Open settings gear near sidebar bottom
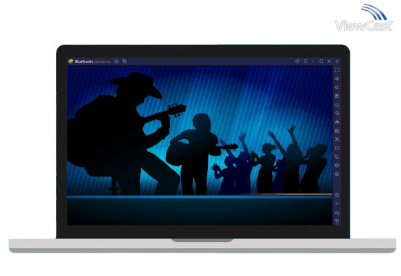 [x=337, y=195]
